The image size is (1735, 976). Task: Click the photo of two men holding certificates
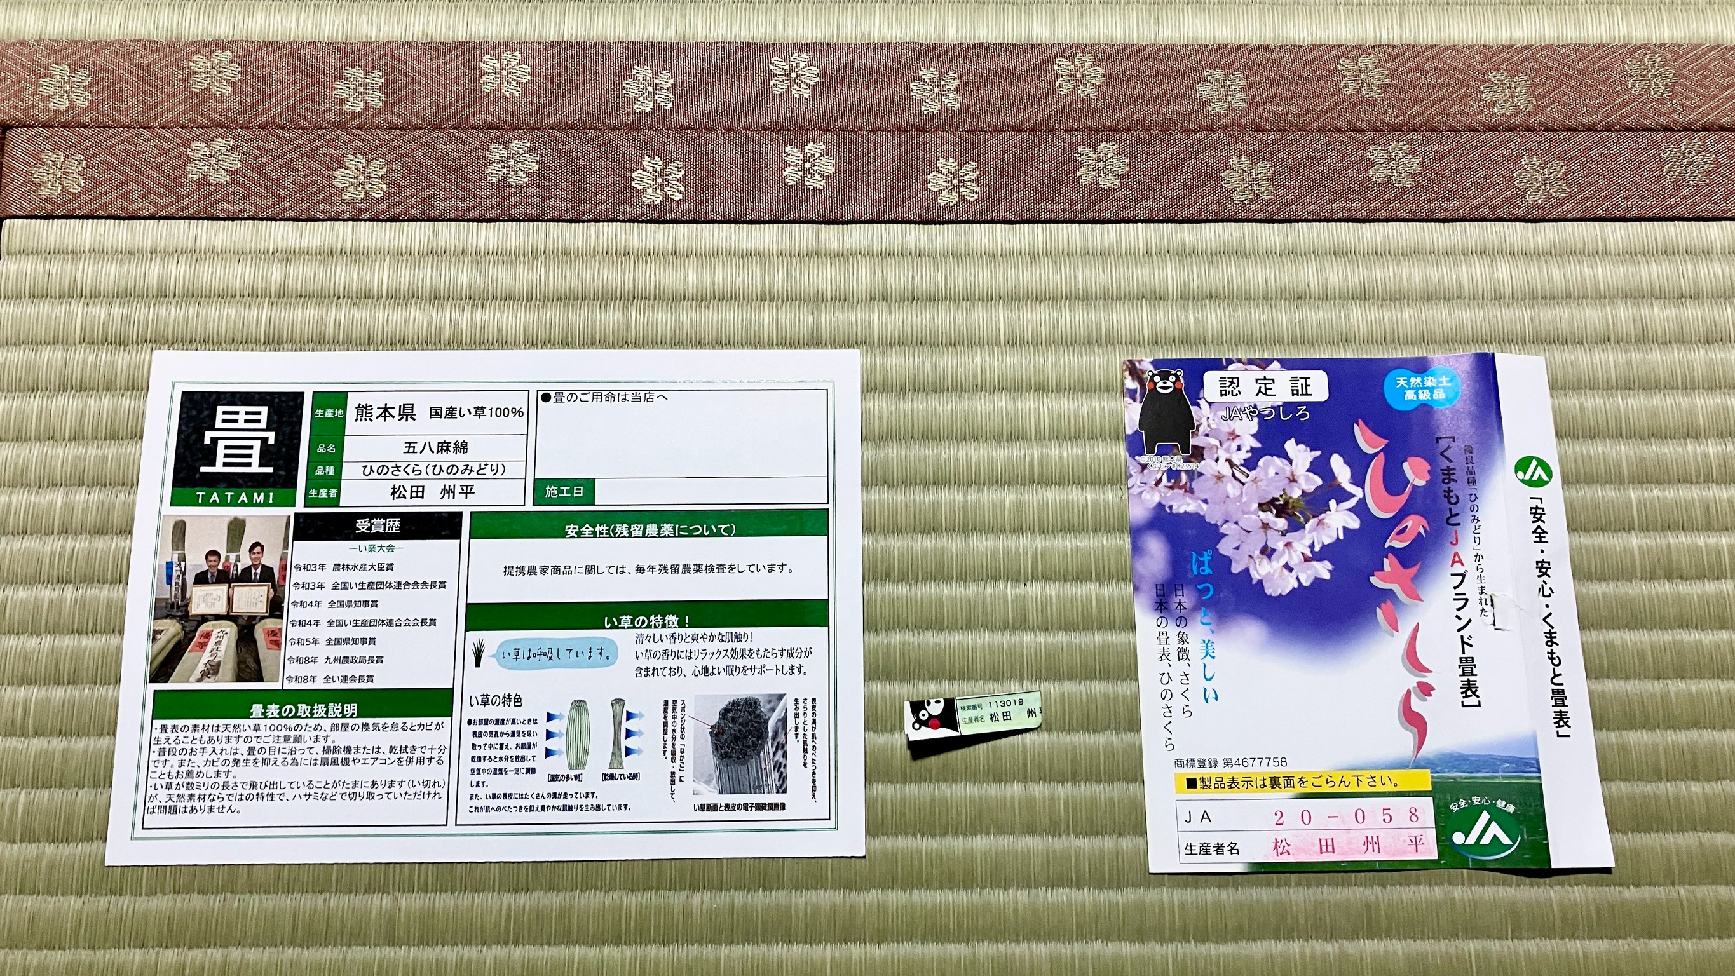click(221, 599)
